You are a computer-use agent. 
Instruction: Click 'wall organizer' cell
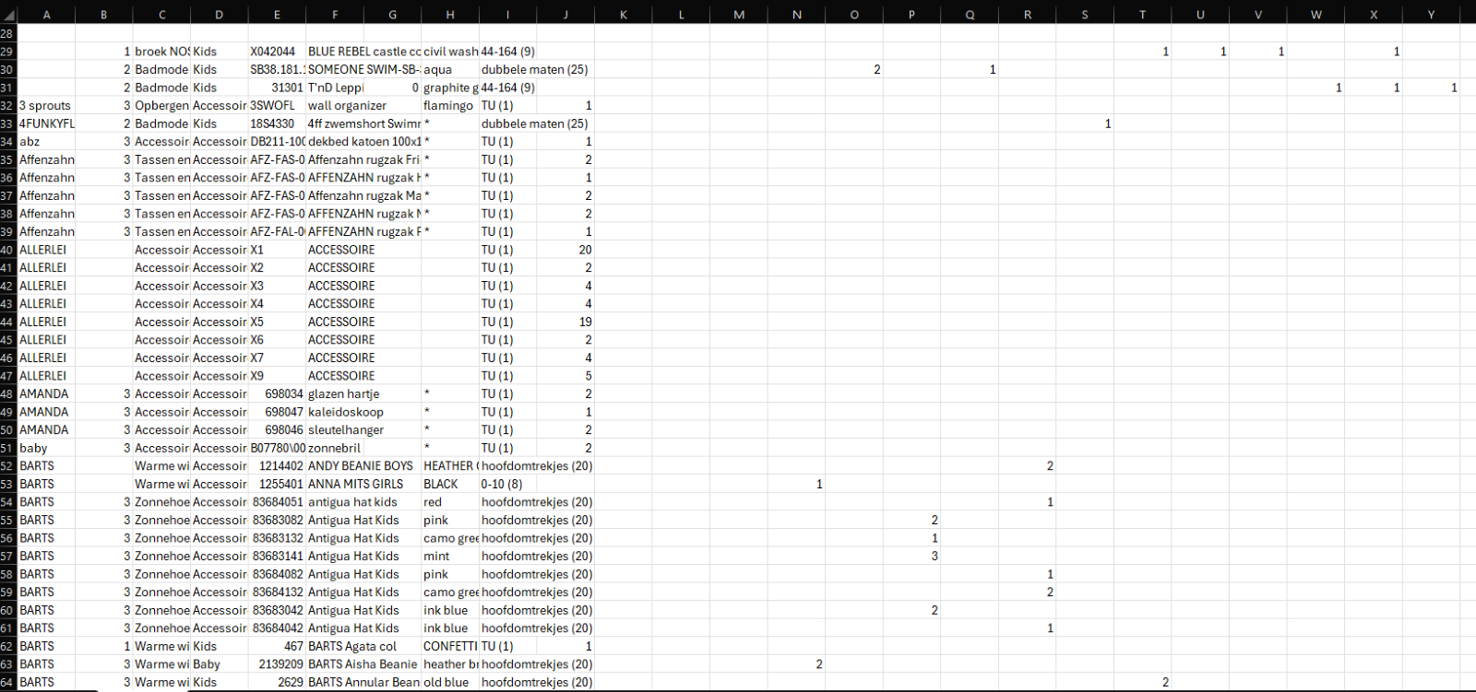[363, 106]
